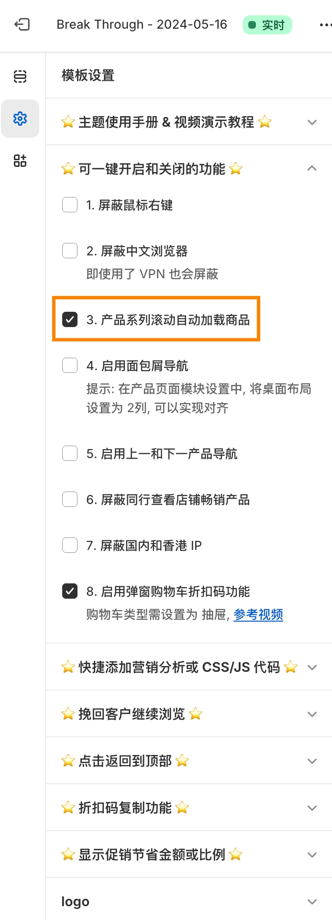The image size is (332, 920).
Task: Enable 启用面包屑导航
Action: pyautogui.click(x=70, y=365)
